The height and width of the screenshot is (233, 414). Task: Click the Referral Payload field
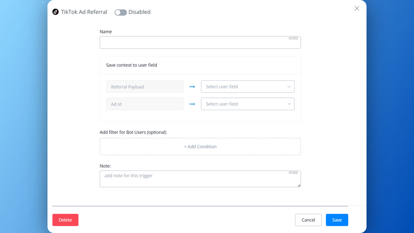click(x=145, y=87)
